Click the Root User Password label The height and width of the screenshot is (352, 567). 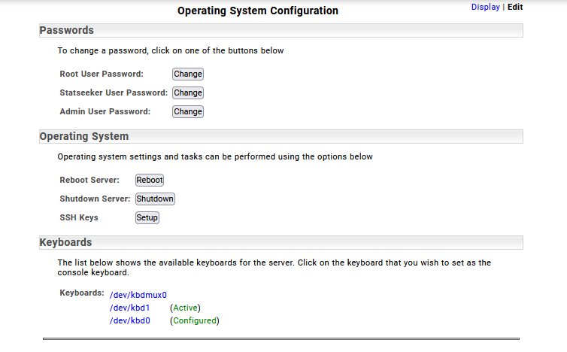102,74
